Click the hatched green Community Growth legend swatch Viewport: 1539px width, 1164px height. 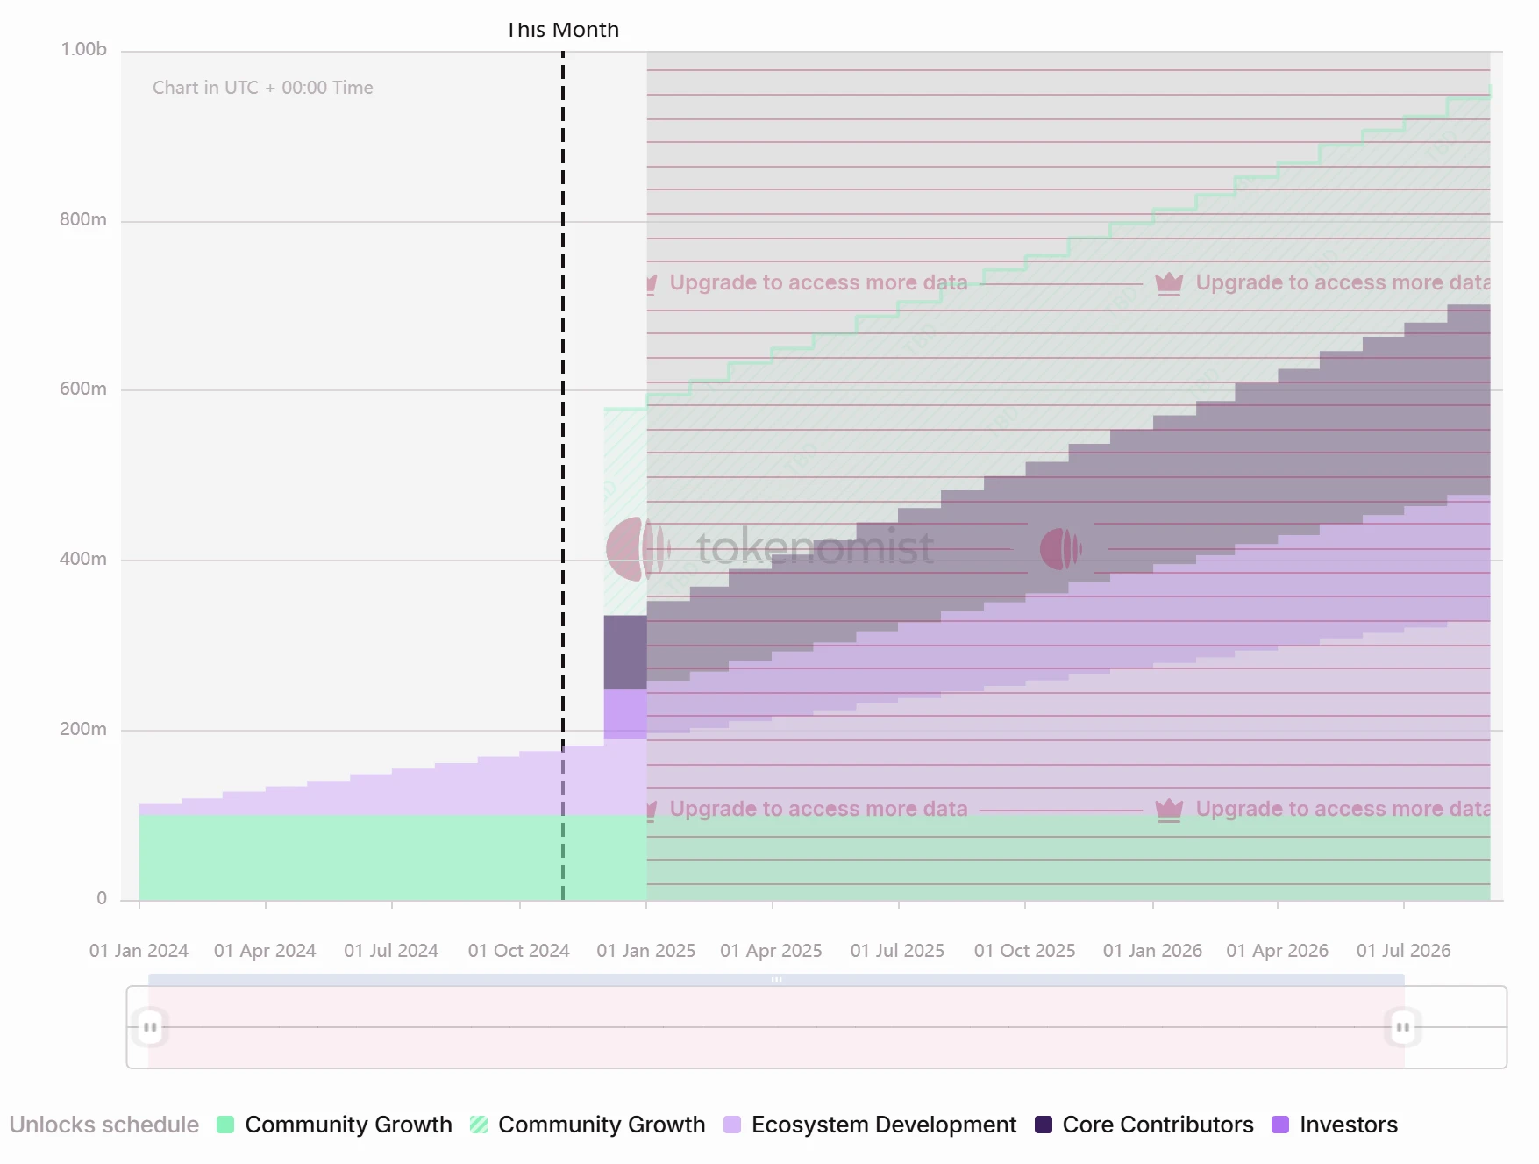point(479,1125)
